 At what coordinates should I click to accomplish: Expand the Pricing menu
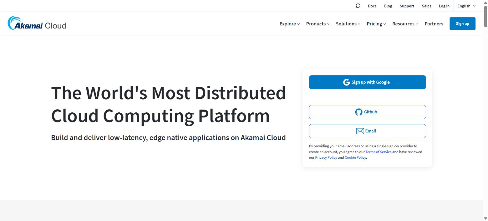(x=376, y=24)
